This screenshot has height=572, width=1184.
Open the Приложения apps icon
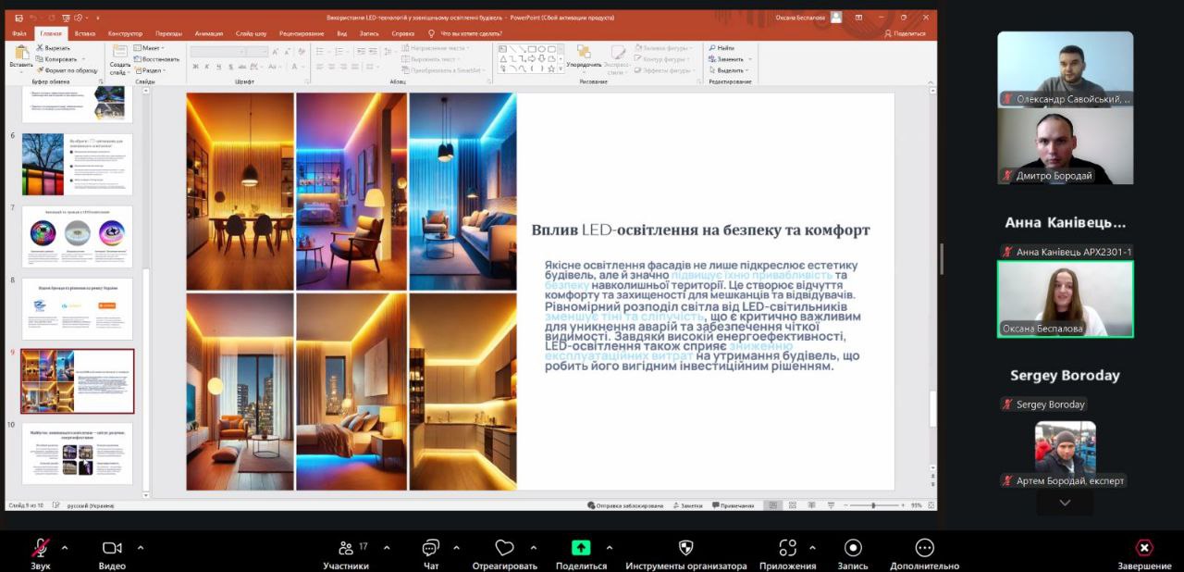coord(787,548)
